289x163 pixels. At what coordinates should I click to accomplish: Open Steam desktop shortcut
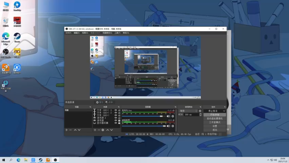pos(17,38)
